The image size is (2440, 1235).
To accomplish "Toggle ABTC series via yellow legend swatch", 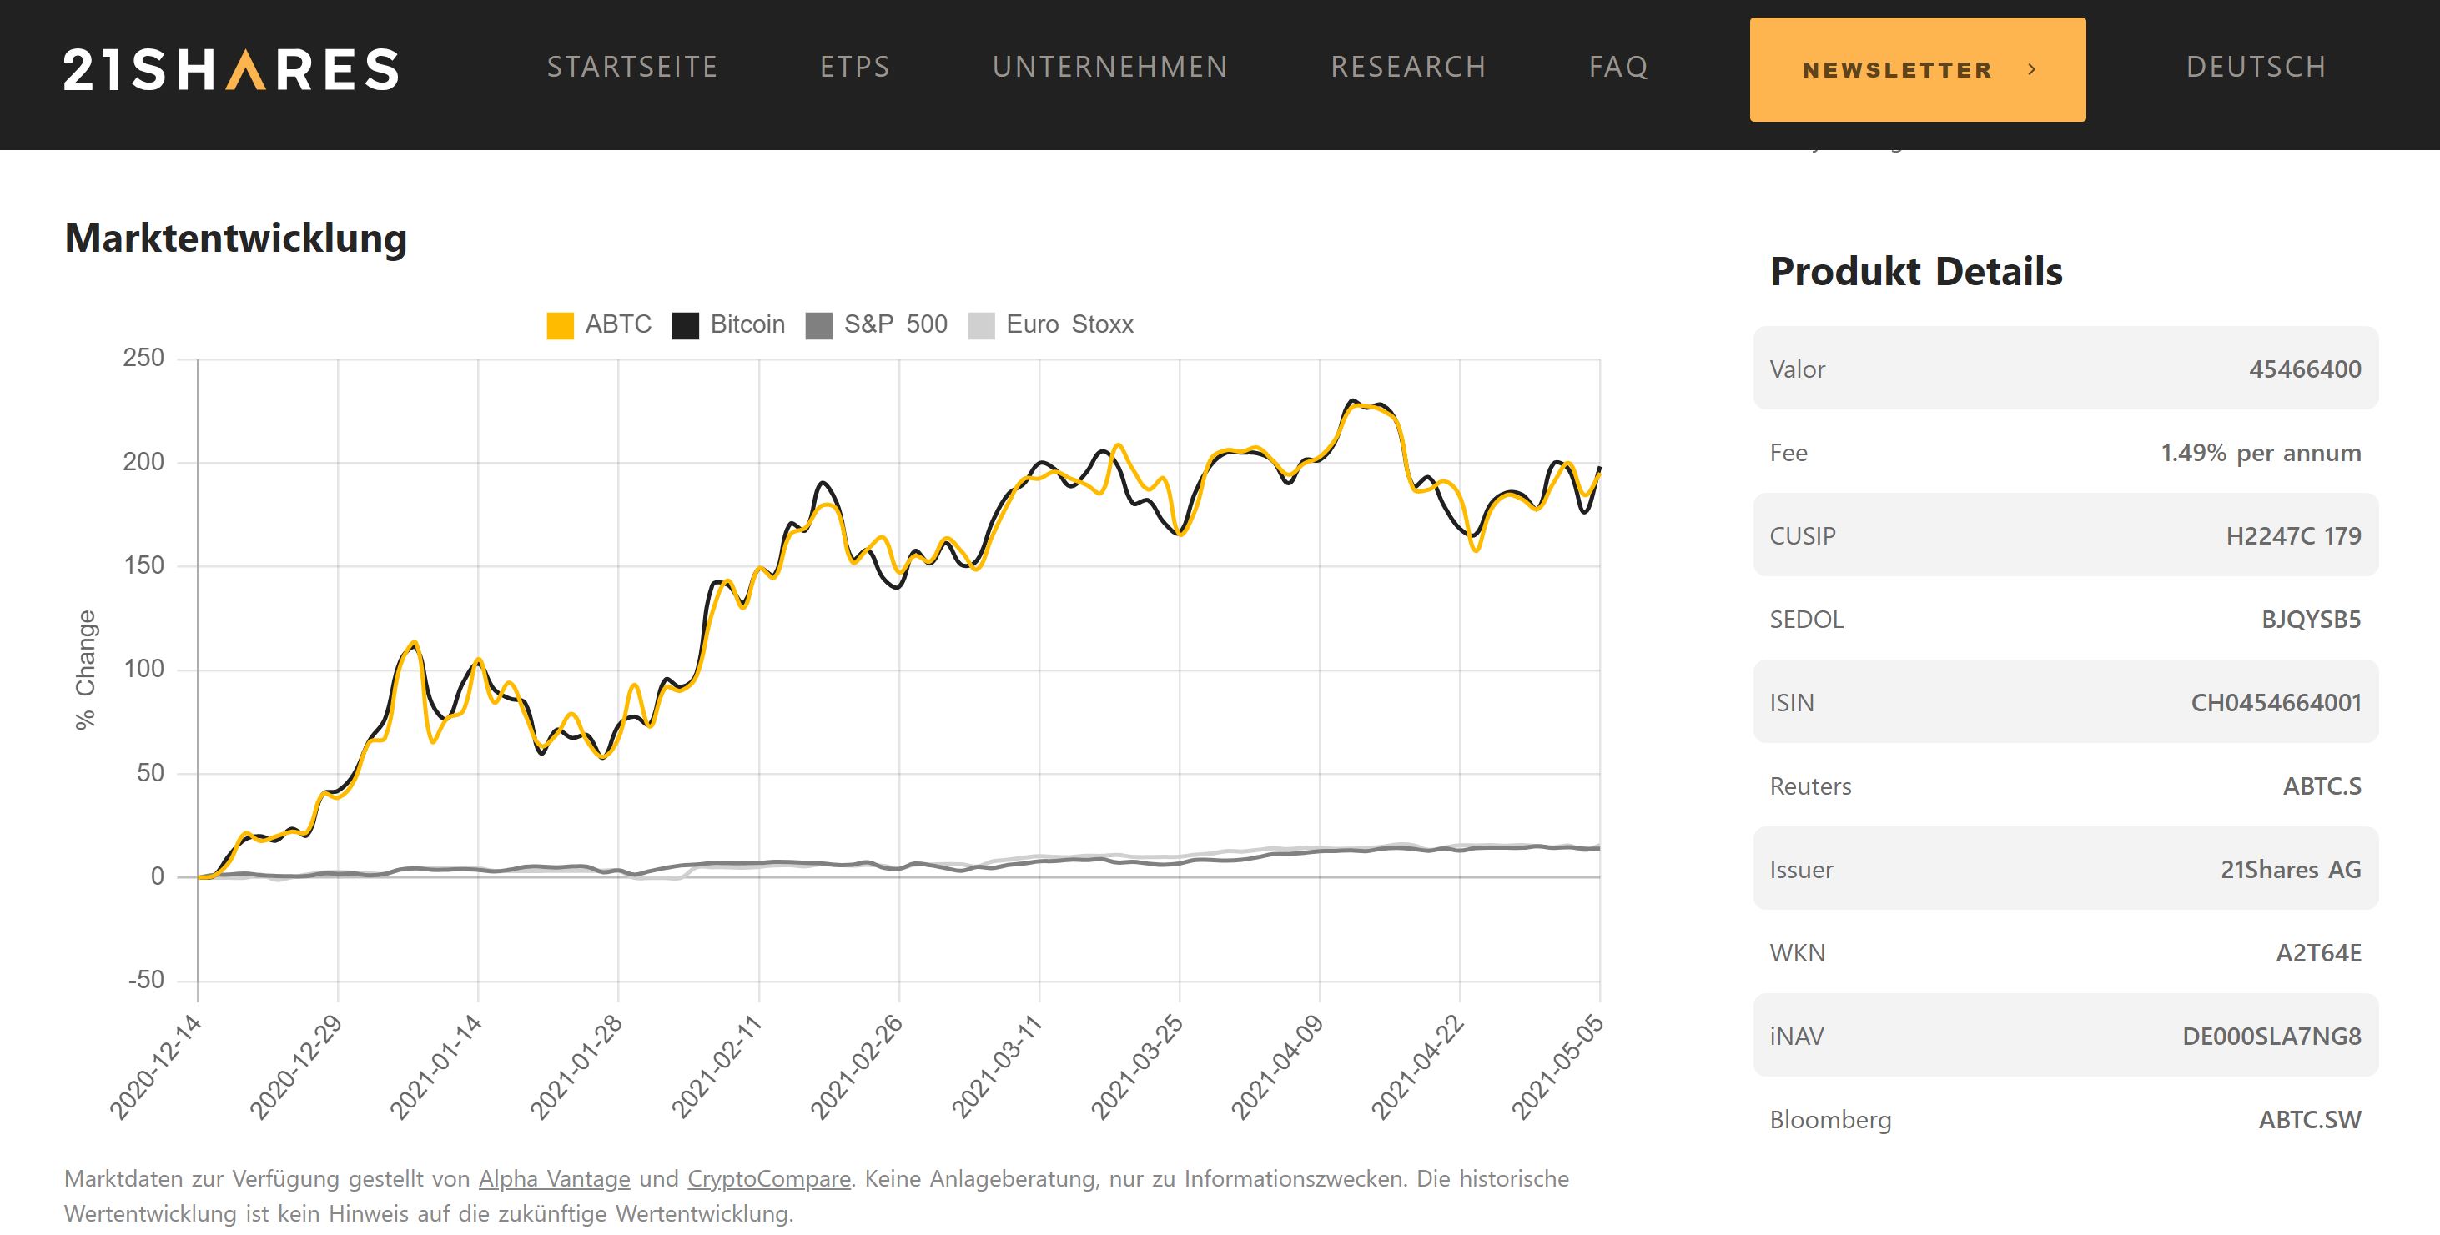I will pos(560,325).
